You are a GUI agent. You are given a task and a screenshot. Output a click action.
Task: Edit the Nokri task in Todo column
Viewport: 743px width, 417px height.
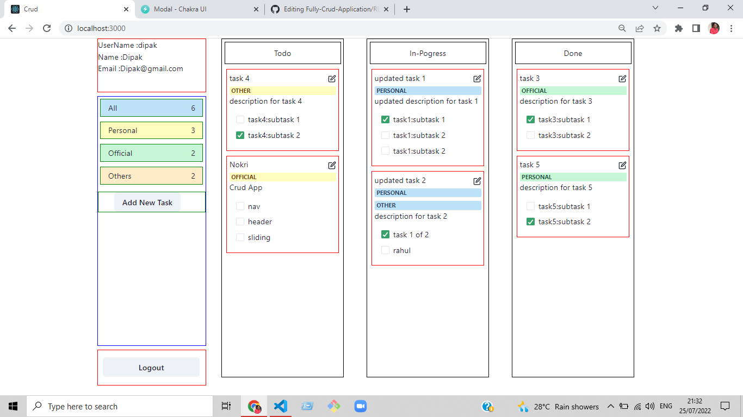[x=332, y=165]
